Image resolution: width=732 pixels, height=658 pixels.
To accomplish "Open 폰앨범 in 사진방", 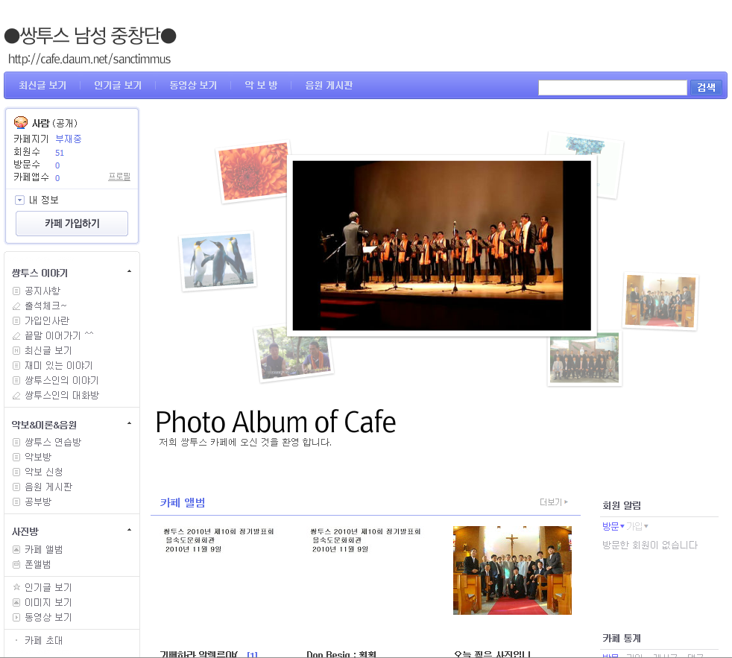I will coord(37,565).
